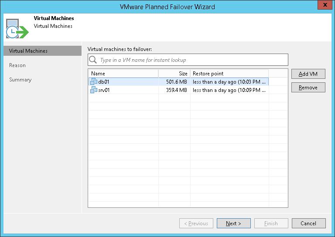The width and height of the screenshot is (335, 237).
Task: Select the srv01 row name
Action: point(104,90)
